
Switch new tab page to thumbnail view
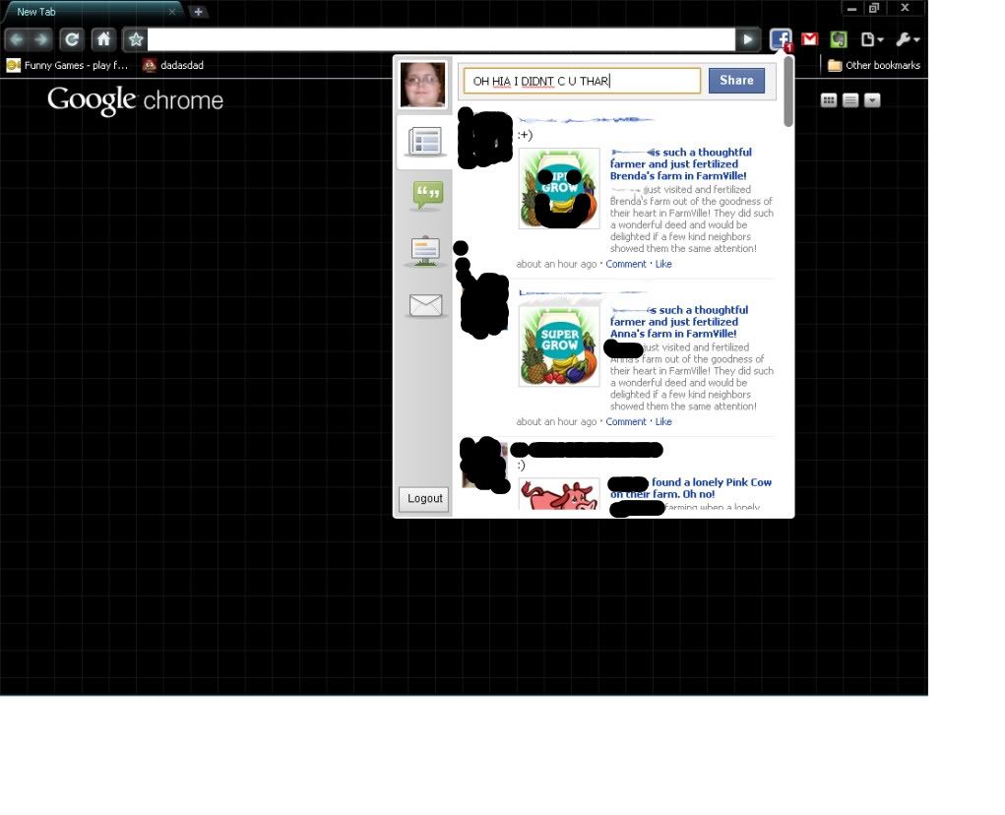coord(829,100)
